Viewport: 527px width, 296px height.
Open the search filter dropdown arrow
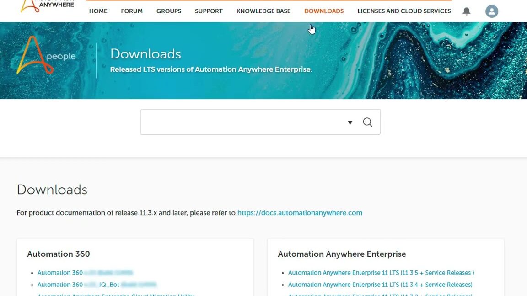[x=350, y=122]
